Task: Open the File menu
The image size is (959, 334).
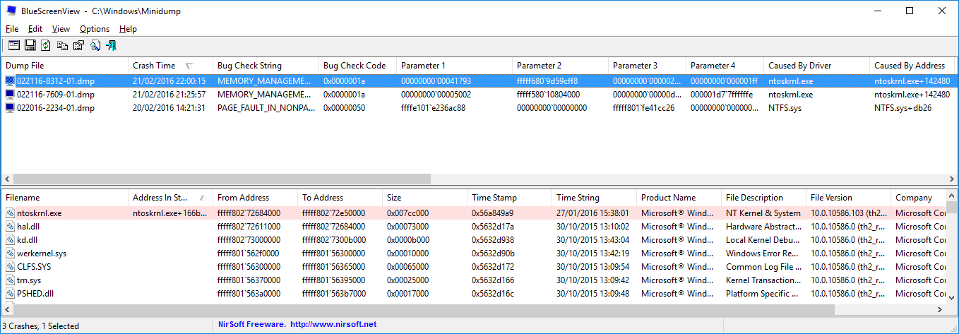Action: (x=11, y=29)
